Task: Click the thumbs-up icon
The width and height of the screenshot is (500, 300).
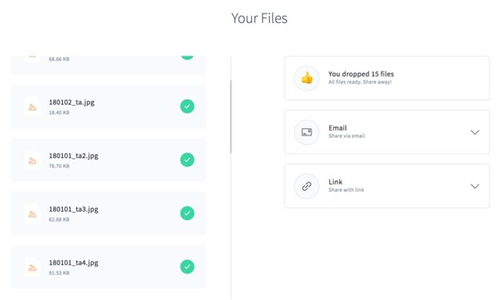Action: [x=307, y=78]
